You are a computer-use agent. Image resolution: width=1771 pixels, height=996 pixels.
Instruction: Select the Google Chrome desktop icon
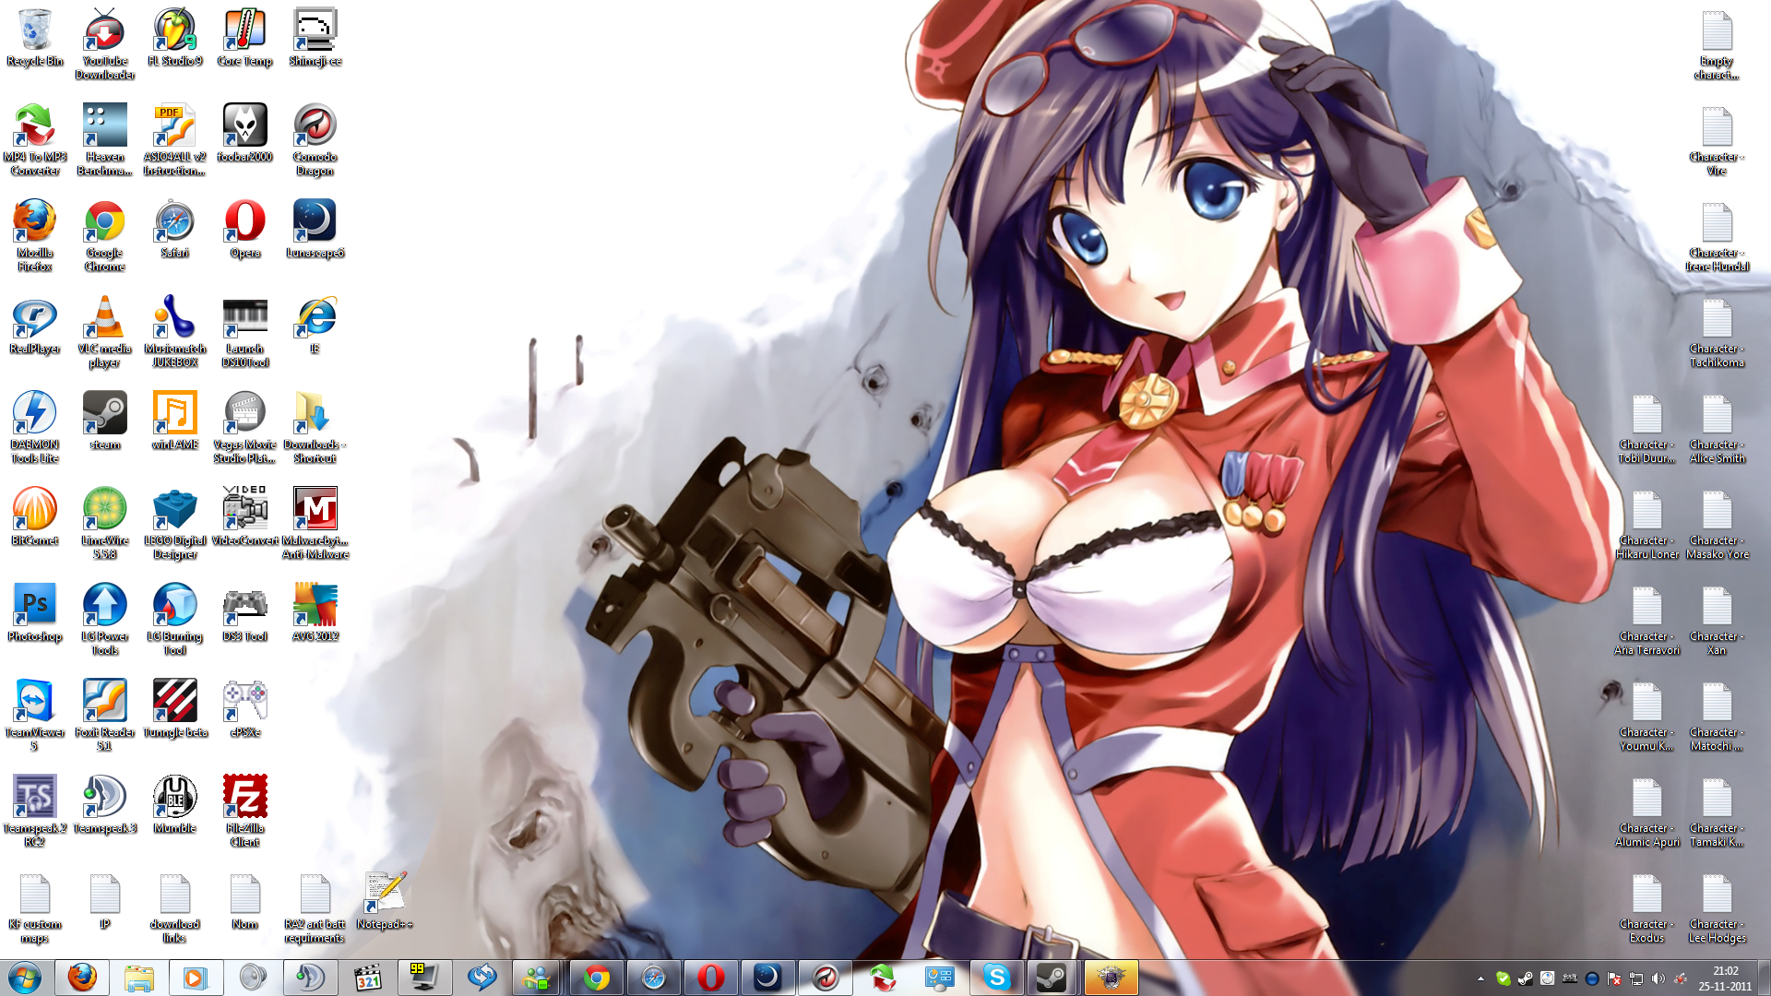pyautogui.click(x=105, y=236)
